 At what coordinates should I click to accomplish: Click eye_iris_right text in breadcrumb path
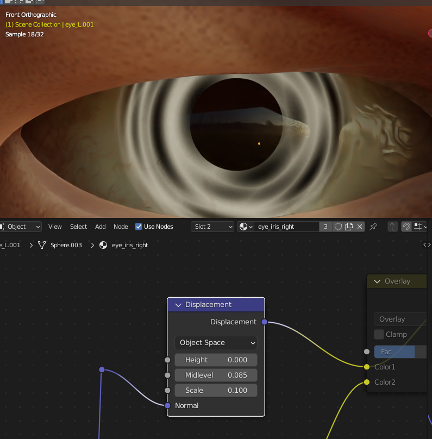click(130, 245)
